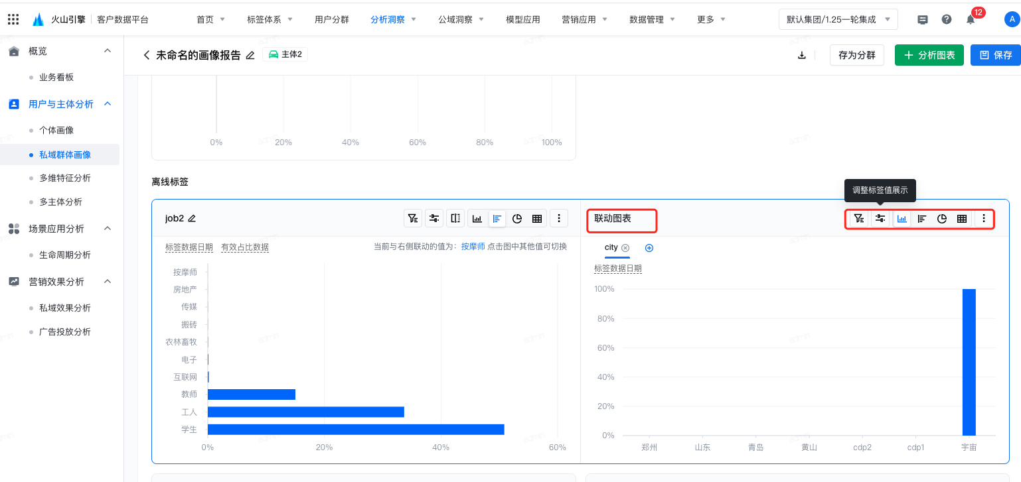Collapse the 概览 sidebar section

[108, 51]
